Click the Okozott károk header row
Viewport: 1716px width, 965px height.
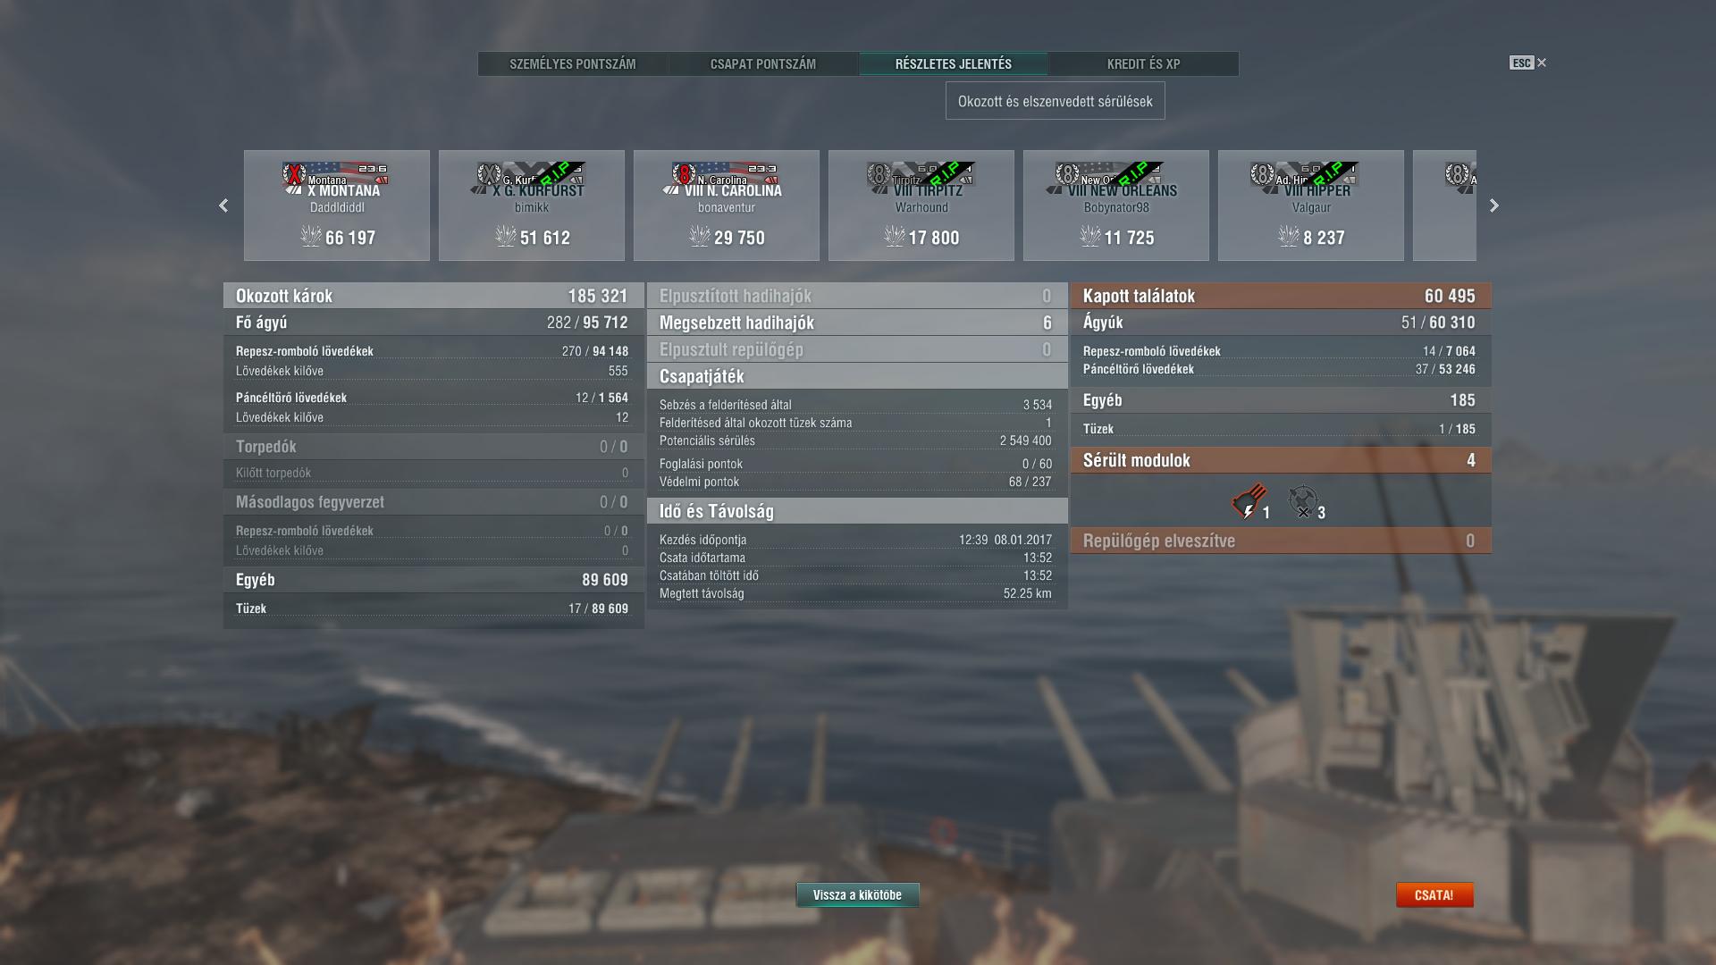pyautogui.click(x=433, y=296)
